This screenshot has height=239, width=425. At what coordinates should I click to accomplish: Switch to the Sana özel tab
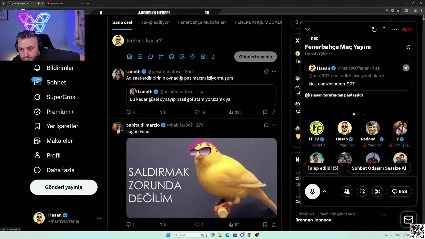click(x=122, y=22)
